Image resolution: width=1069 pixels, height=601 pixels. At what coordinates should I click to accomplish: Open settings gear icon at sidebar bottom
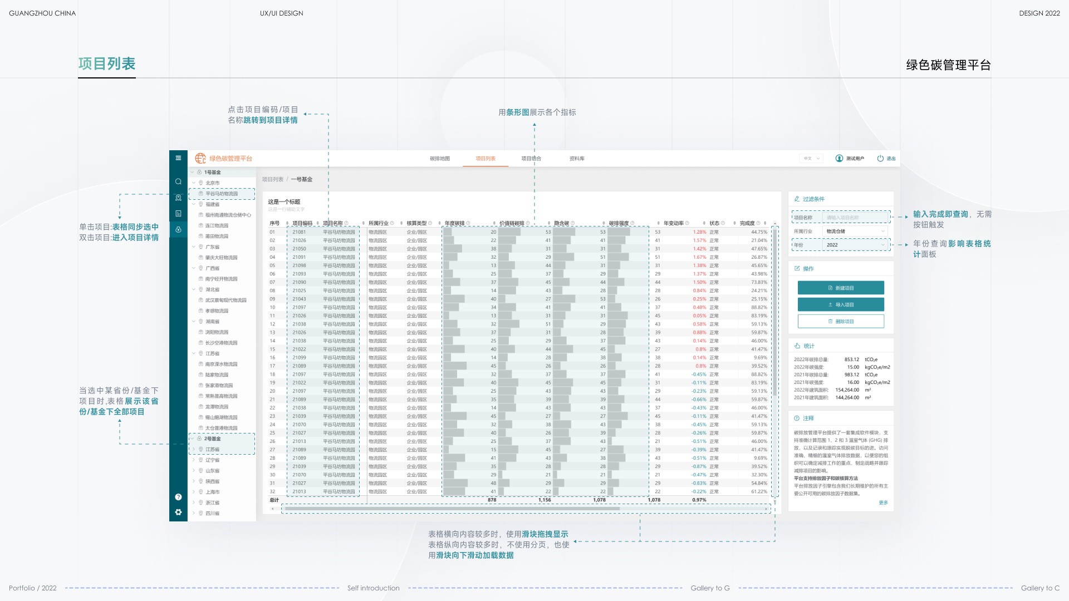click(x=178, y=512)
